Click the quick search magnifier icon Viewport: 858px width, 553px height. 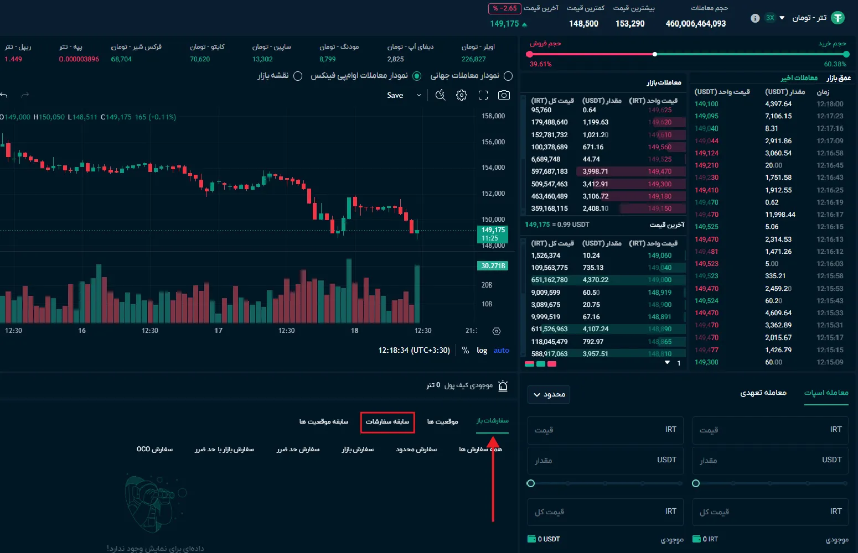click(441, 95)
